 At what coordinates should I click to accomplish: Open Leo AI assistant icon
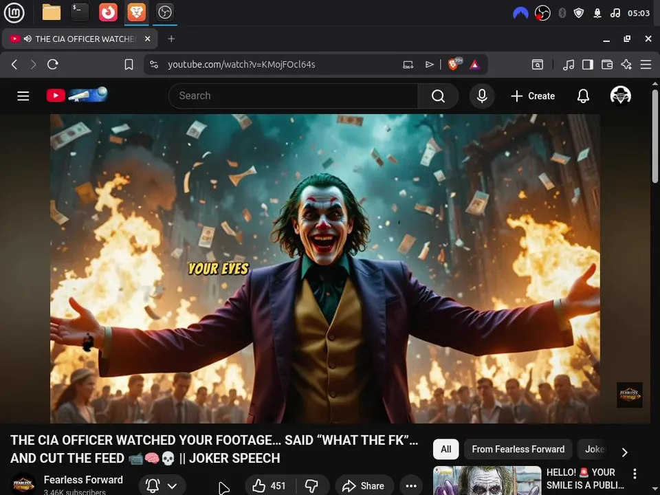point(626,65)
